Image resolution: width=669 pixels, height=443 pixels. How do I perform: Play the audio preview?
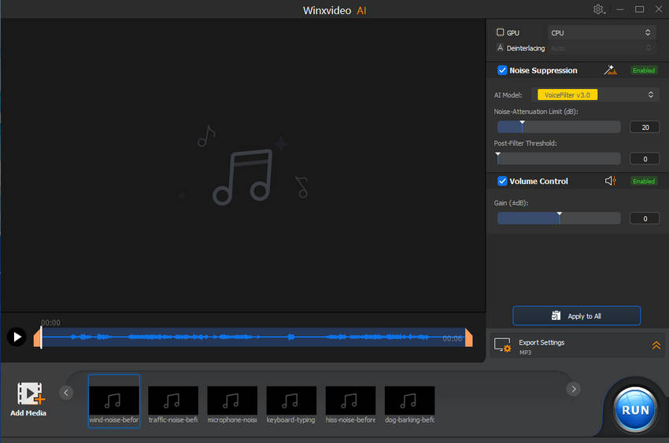17,337
